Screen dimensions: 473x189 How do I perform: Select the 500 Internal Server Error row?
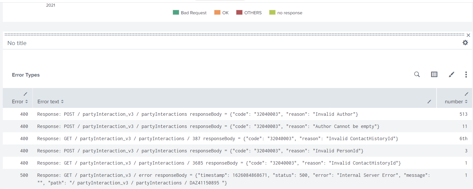tap(237, 179)
